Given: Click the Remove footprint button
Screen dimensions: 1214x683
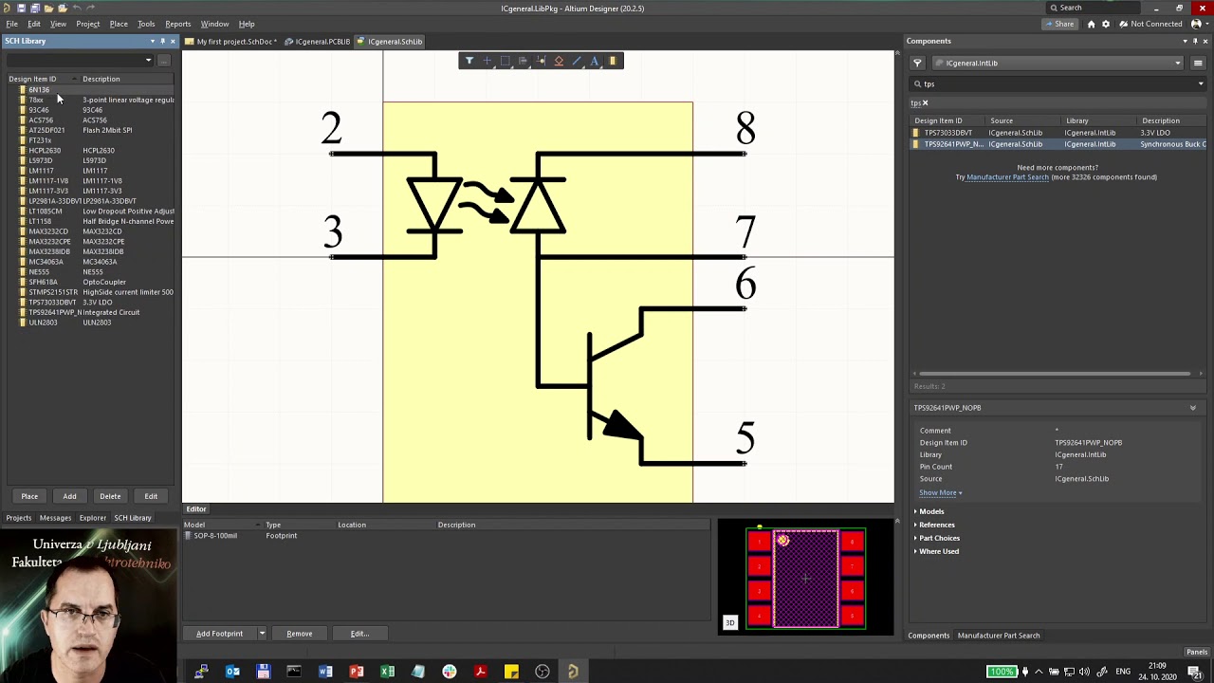Looking at the screenshot, I should [x=299, y=634].
